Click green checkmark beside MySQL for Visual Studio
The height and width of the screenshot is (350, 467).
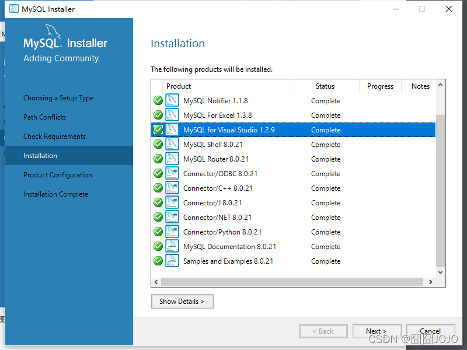(x=158, y=129)
